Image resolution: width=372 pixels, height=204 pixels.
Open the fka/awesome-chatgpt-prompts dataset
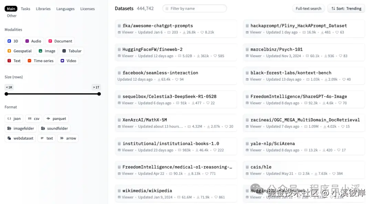(157, 26)
